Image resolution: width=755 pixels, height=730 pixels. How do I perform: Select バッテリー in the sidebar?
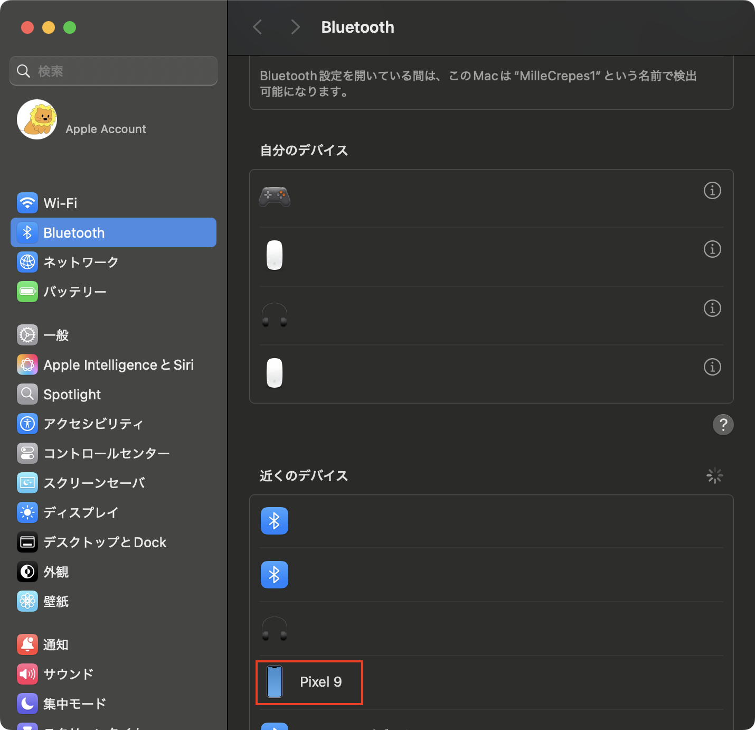coord(75,292)
